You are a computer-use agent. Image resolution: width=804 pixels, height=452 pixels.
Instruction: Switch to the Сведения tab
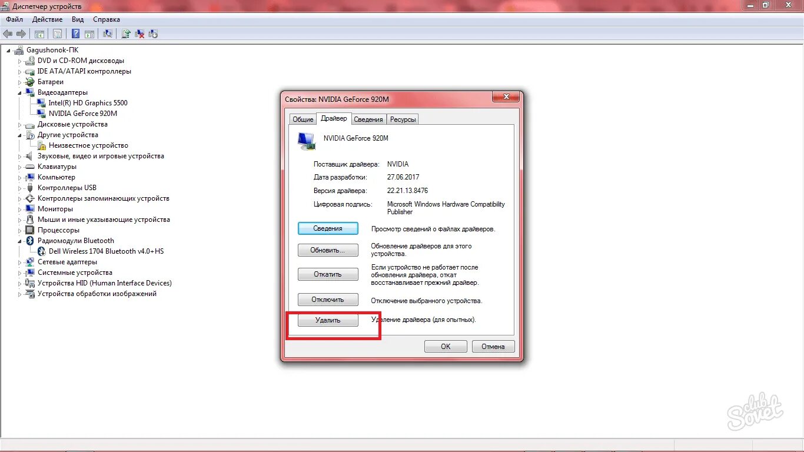(368, 119)
